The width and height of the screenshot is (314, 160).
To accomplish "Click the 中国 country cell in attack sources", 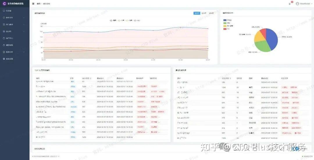I will [251, 93].
